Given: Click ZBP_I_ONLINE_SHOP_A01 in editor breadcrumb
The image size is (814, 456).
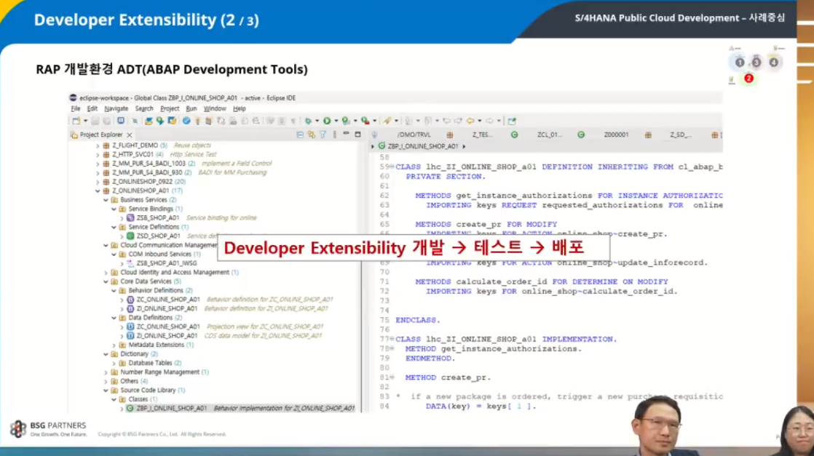Looking at the screenshot, I should 422,146.
